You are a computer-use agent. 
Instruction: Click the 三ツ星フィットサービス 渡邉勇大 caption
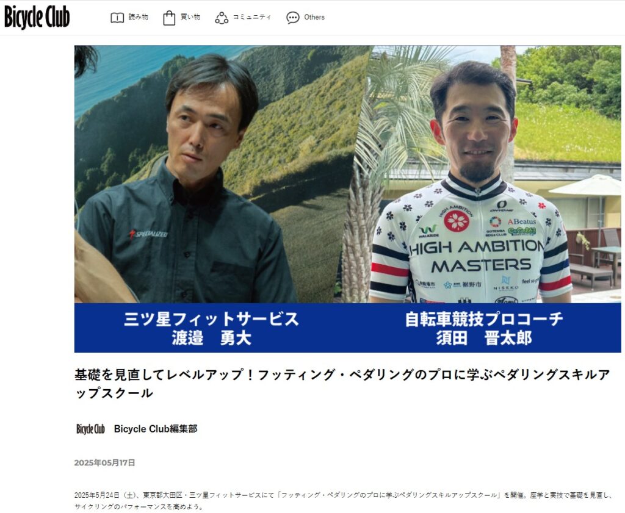click(211, 328)
